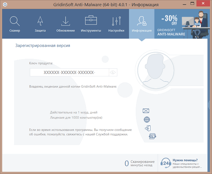Click the Зарегистрированная версия heading
This screenshot has width=212, height=174.
pyautogui.click(x=43, y=46)
